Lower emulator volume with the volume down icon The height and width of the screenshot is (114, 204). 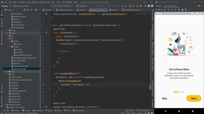162,10
